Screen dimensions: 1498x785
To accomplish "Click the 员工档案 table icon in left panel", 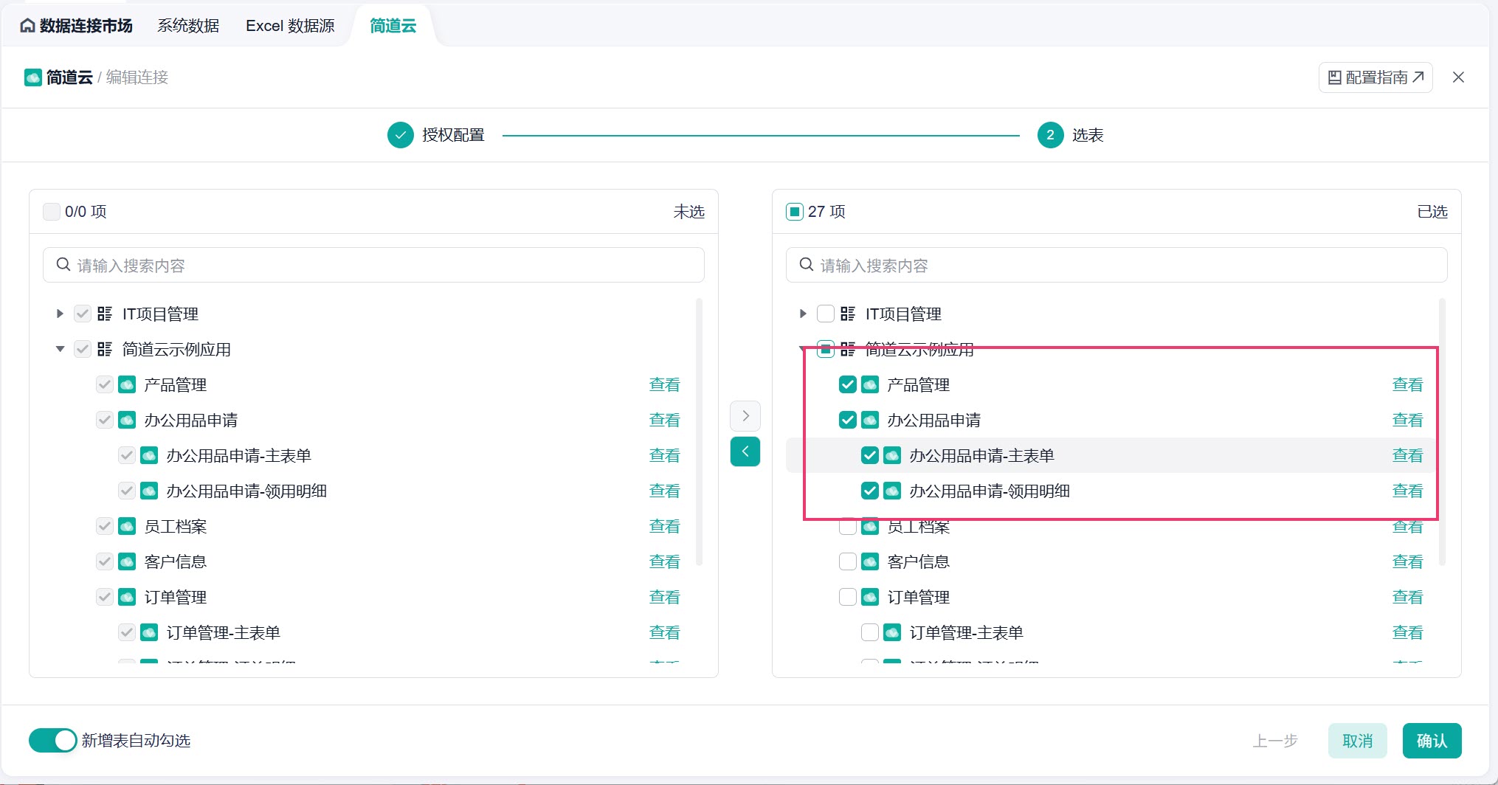I will [x=127, y=526].
